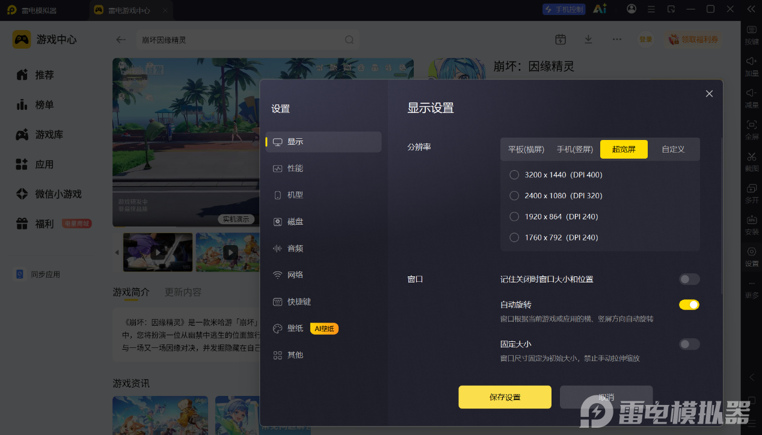This screenshot has width=762, height=435.
Task: Switch to 自定义 resolution tab
Action: tap(673, 149)
